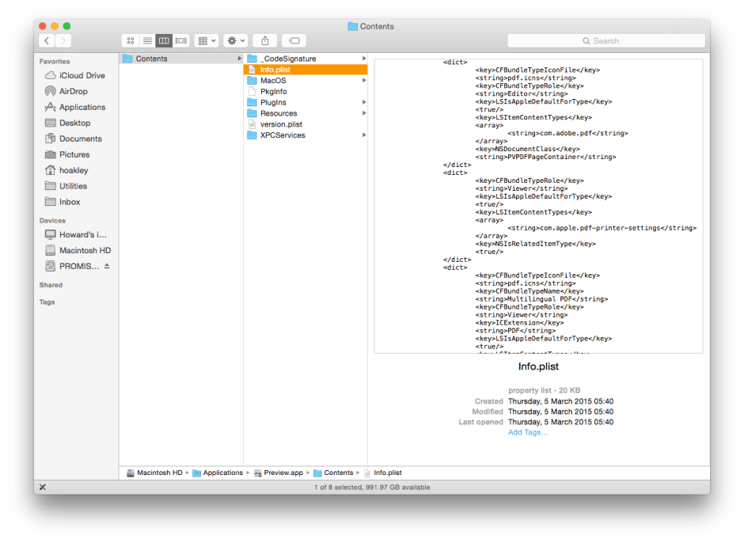Switch to list view in the toolbar

pyautogui.click(x=147, y=40)
